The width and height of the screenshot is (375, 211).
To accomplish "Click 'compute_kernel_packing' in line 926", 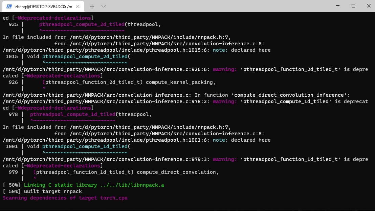I will point(180,82).
